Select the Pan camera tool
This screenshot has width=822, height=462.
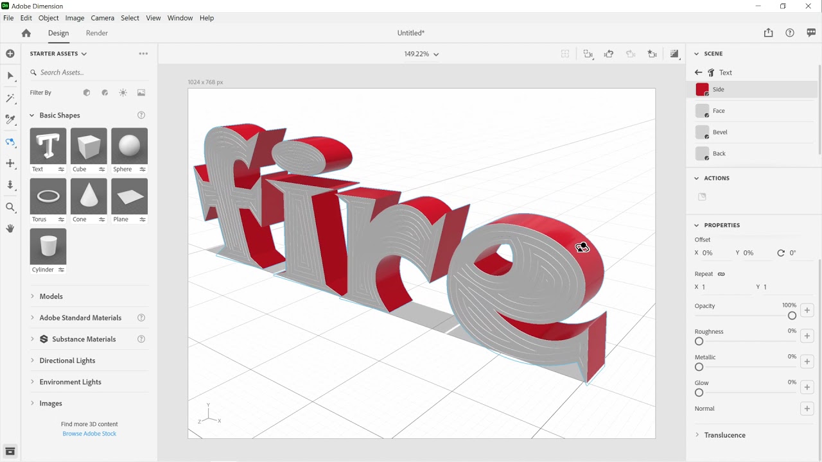tap(10, 164)
